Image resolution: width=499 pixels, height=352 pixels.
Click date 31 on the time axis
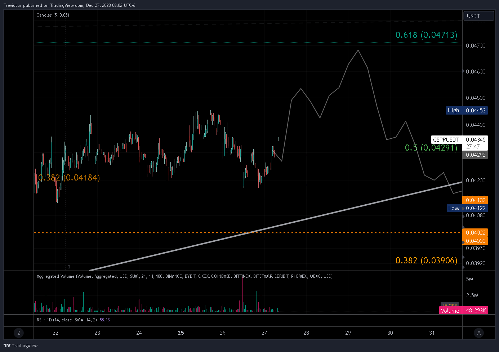coord(432,333)
